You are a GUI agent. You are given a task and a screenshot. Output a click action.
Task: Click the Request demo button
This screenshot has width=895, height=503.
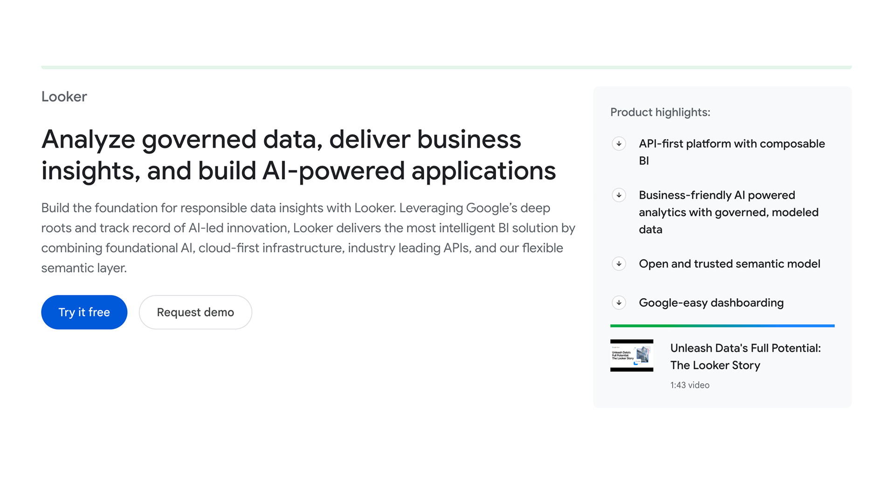195,312
